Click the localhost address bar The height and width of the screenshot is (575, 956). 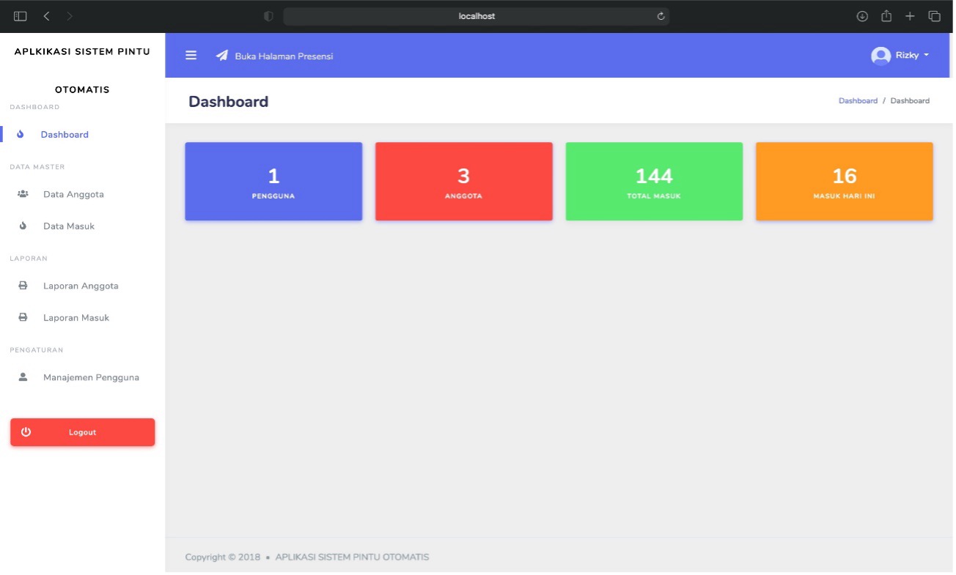click(477, 16)
